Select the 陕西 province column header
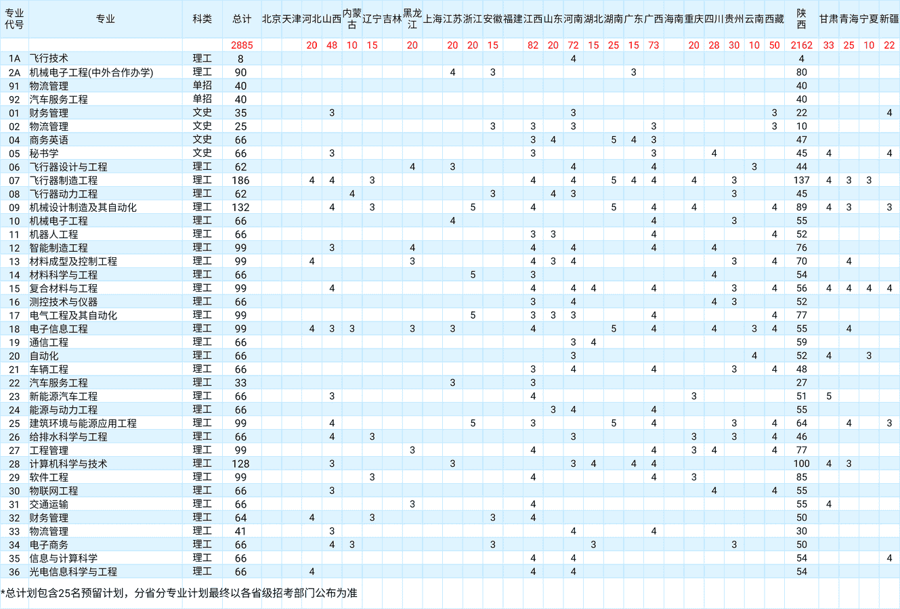This screenshot has width=900, height=609. click(x=801, y=19)
